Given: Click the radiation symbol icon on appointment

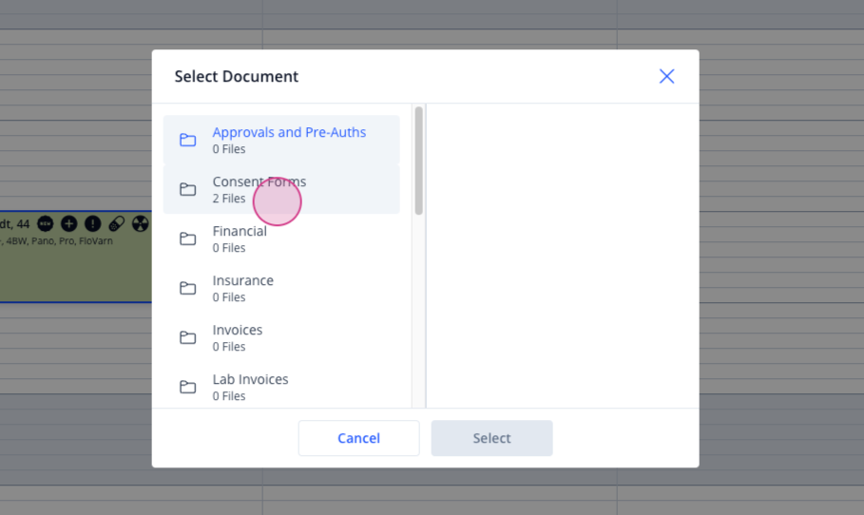Looking at the screenshot, I should 141,223.
